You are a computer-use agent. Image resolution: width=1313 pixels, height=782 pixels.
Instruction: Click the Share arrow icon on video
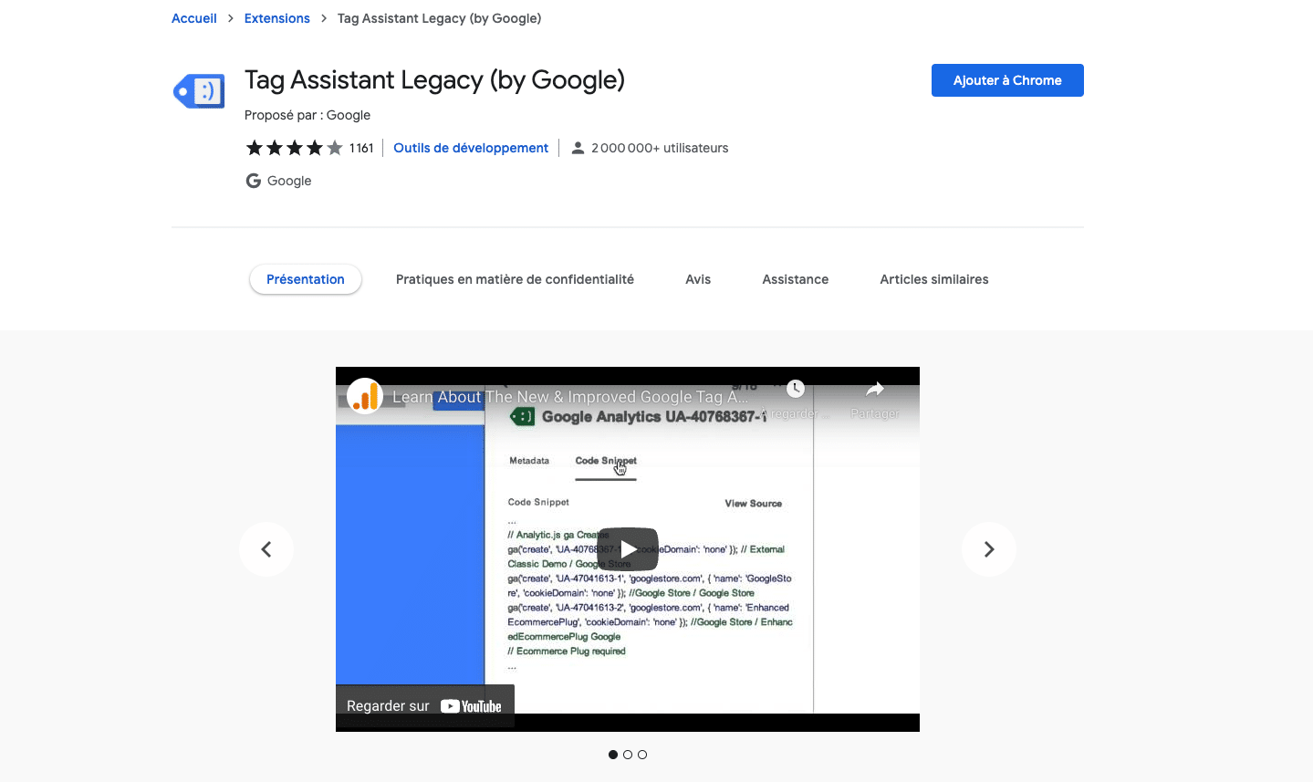tap(874, 391)
